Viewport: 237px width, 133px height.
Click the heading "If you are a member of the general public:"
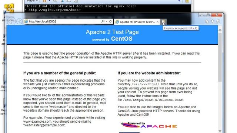coord(60,73)
